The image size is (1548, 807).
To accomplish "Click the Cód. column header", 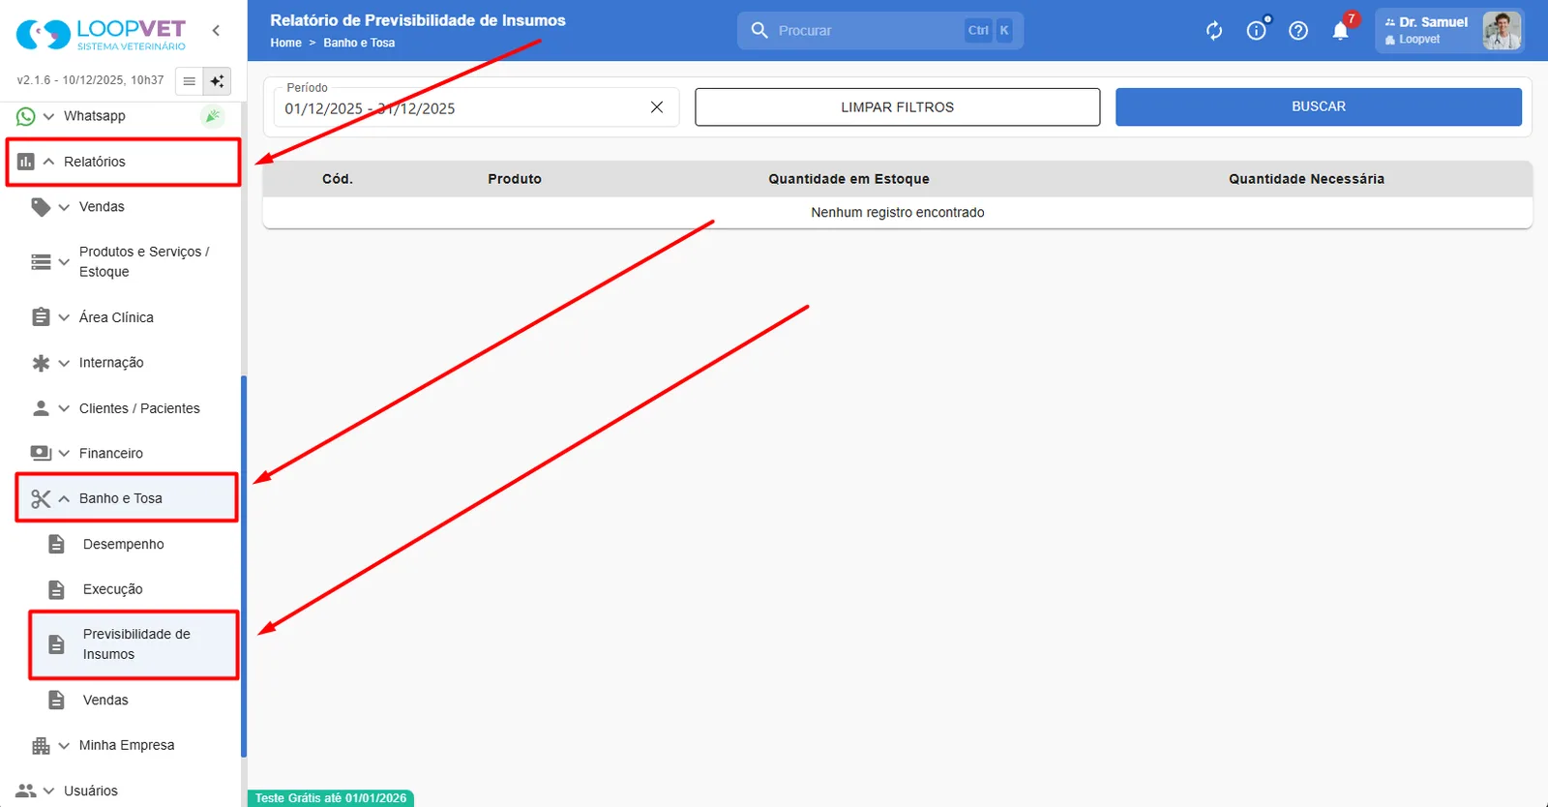I will pyautogui.click(x=338, y=179).
